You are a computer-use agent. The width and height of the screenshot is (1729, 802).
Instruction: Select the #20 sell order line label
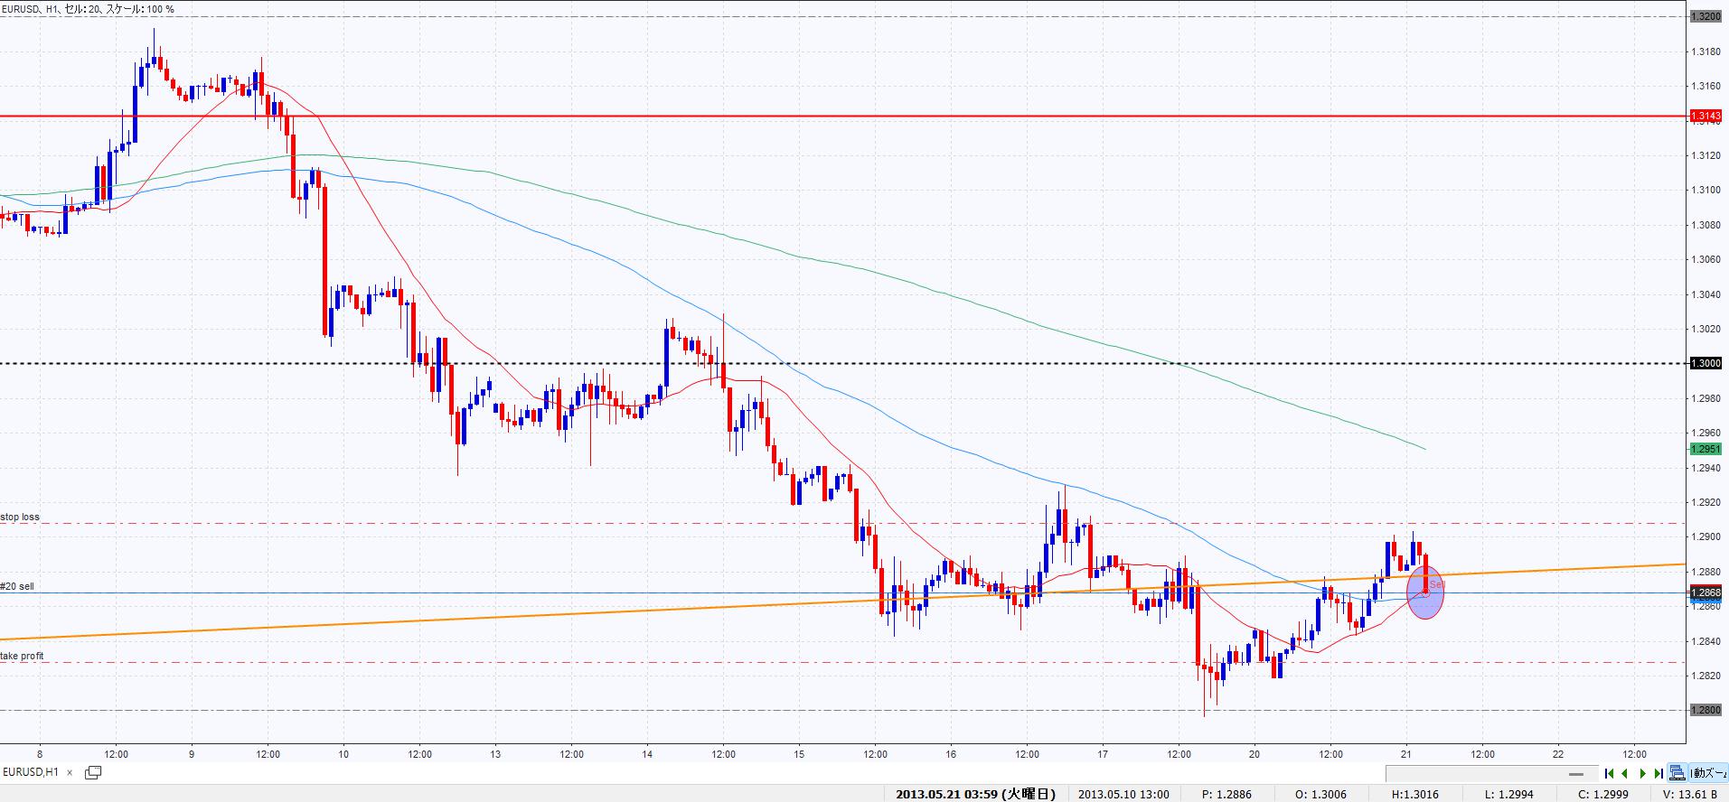(x=17, y=586)
